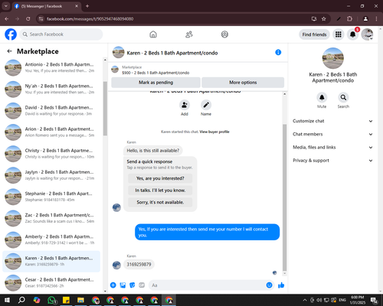
Task: Open Amberly conversation
Action: [51, 239]
